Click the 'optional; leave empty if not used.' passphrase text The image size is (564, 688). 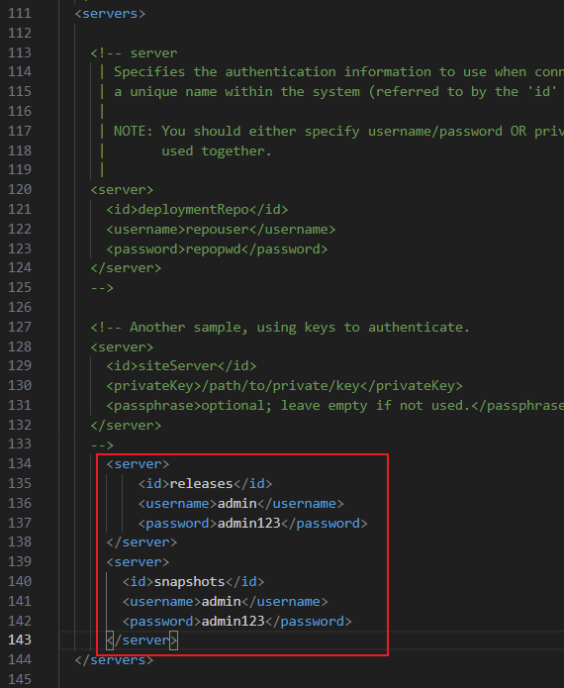tap(336, 406)
